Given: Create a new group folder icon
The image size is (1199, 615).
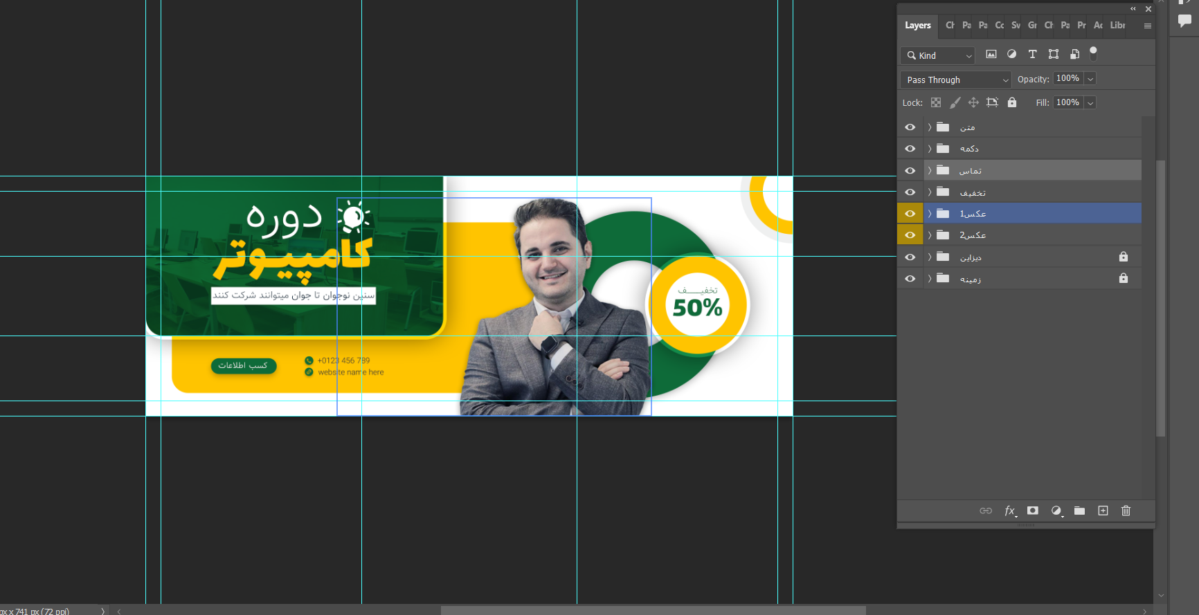Looking at the screenshot, I should click(1079, 511).
